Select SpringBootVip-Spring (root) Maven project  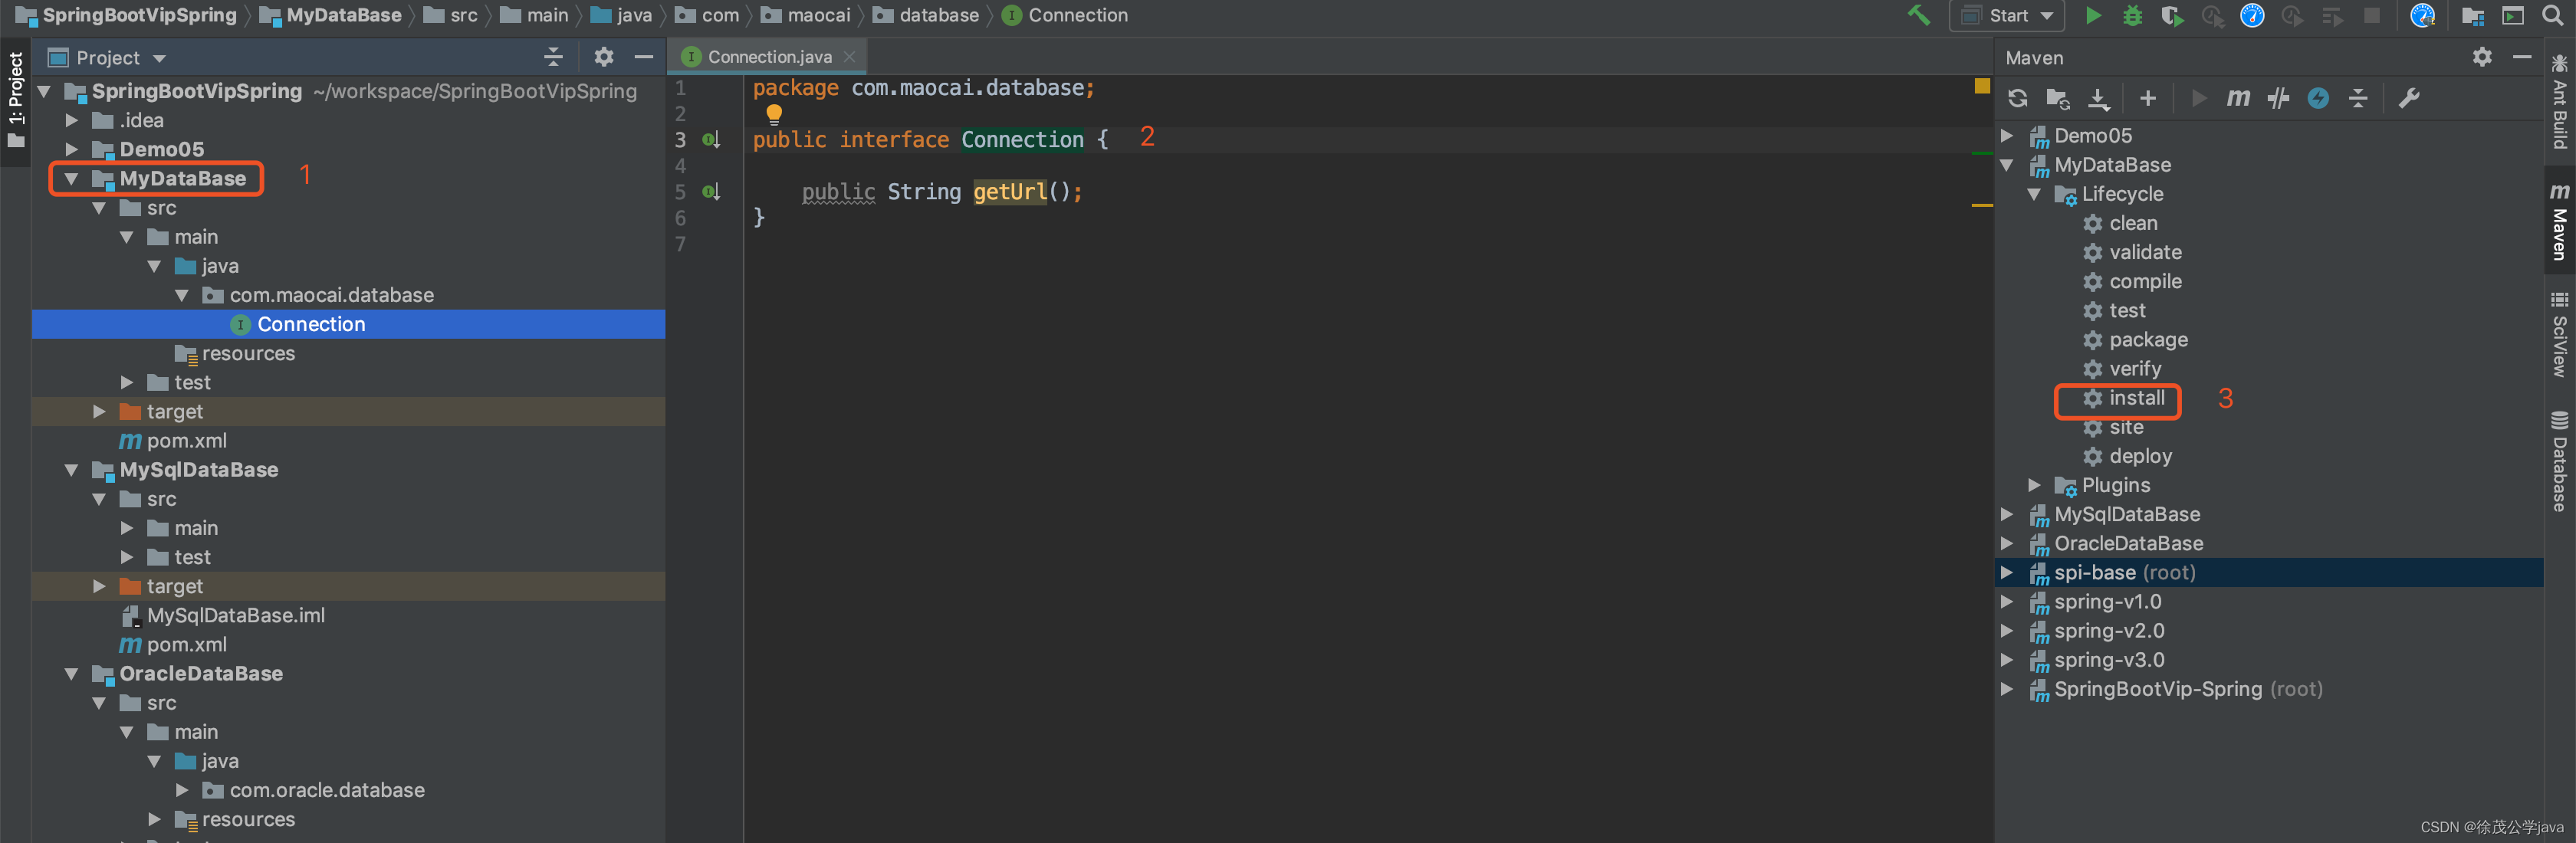2187,690
